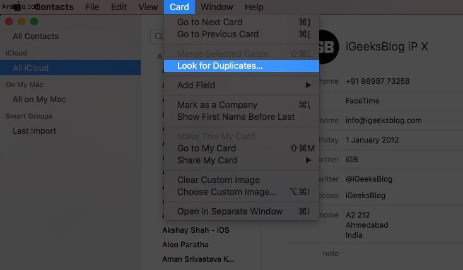This screenshot has height=270, width=463.
Task: Open the Help menu
Action: pyautogui.click(x=254, y=7)
